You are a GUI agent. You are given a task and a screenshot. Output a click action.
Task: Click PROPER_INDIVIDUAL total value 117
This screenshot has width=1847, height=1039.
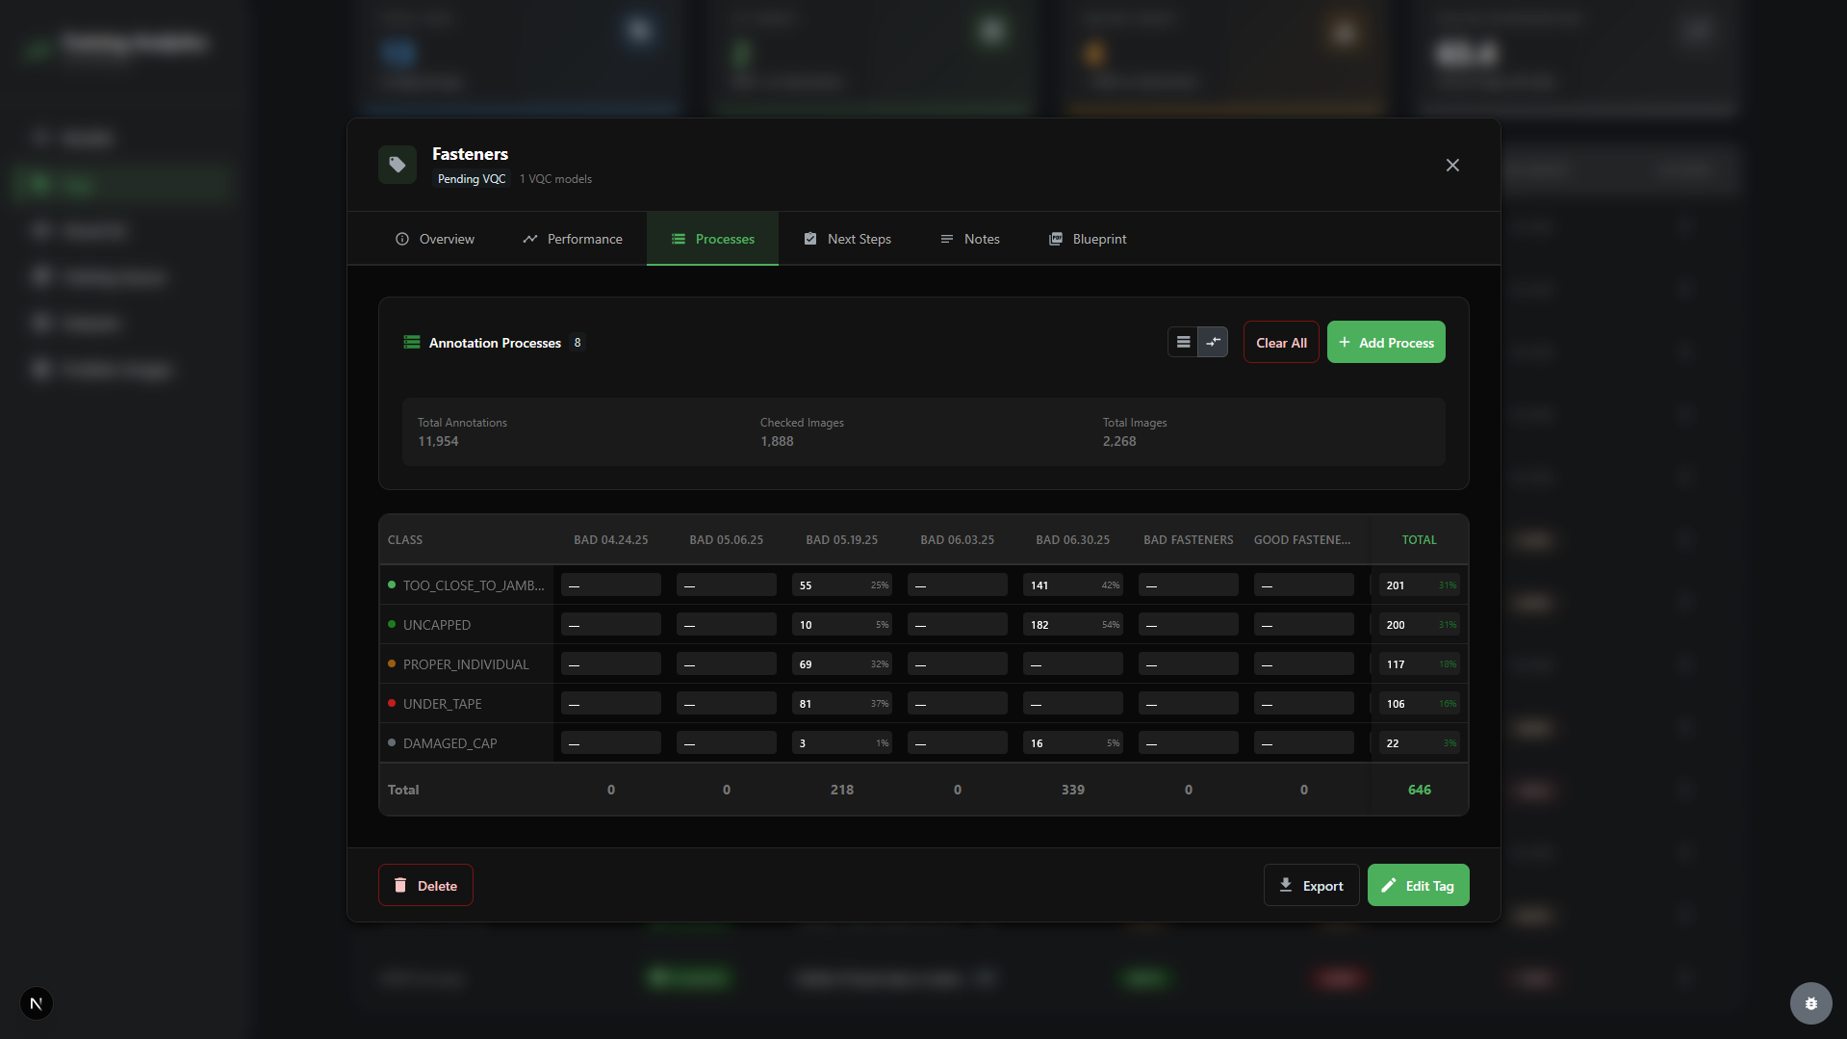click(1420, 663)
